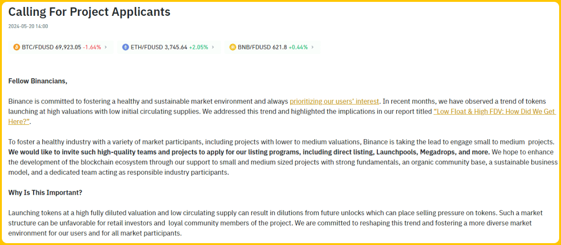This screenshot has width=561, height=245.
Task: Click the 'Fellow Binancians,' greeting
Action: [38, 81]
